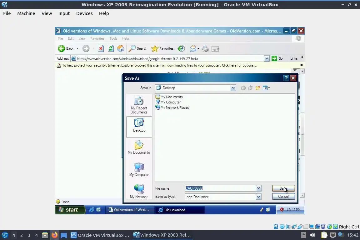Screen dimensions: 360x240
Task: Click the Home icon in IE toolbar
Action: click(x=121, y=48)
